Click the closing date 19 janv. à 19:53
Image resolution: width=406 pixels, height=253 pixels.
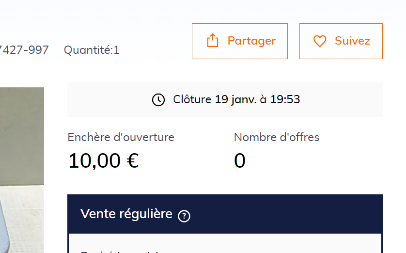point(257,99)
